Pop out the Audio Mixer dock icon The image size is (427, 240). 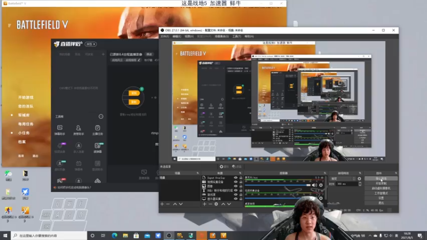325,173
